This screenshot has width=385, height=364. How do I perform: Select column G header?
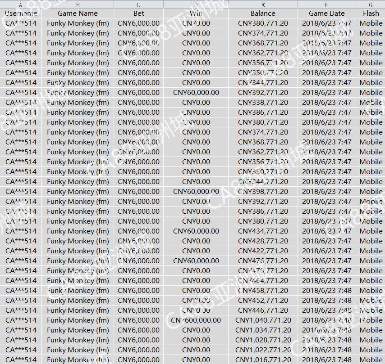pyautogui.click(x=371, y=4)
